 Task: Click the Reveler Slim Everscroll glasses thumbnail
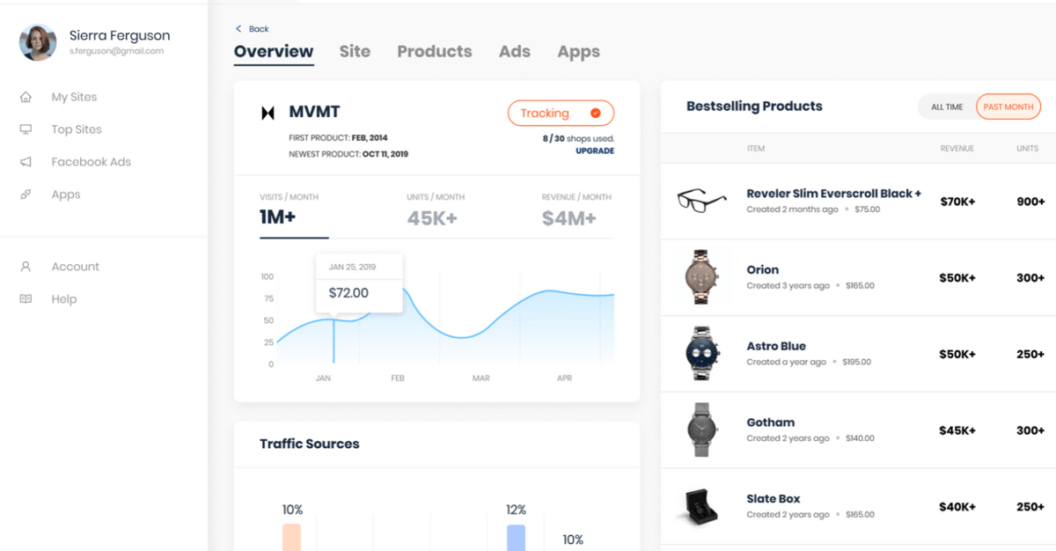(701, 201)
